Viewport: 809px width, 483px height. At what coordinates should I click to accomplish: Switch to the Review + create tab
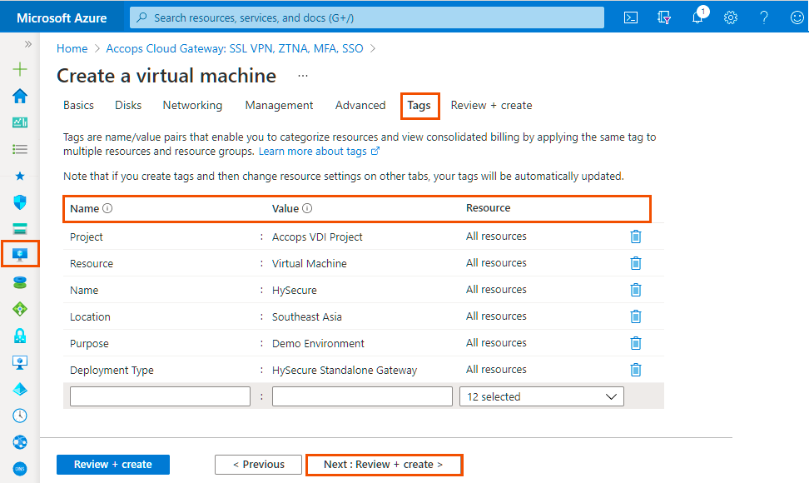tap(491, 105)
